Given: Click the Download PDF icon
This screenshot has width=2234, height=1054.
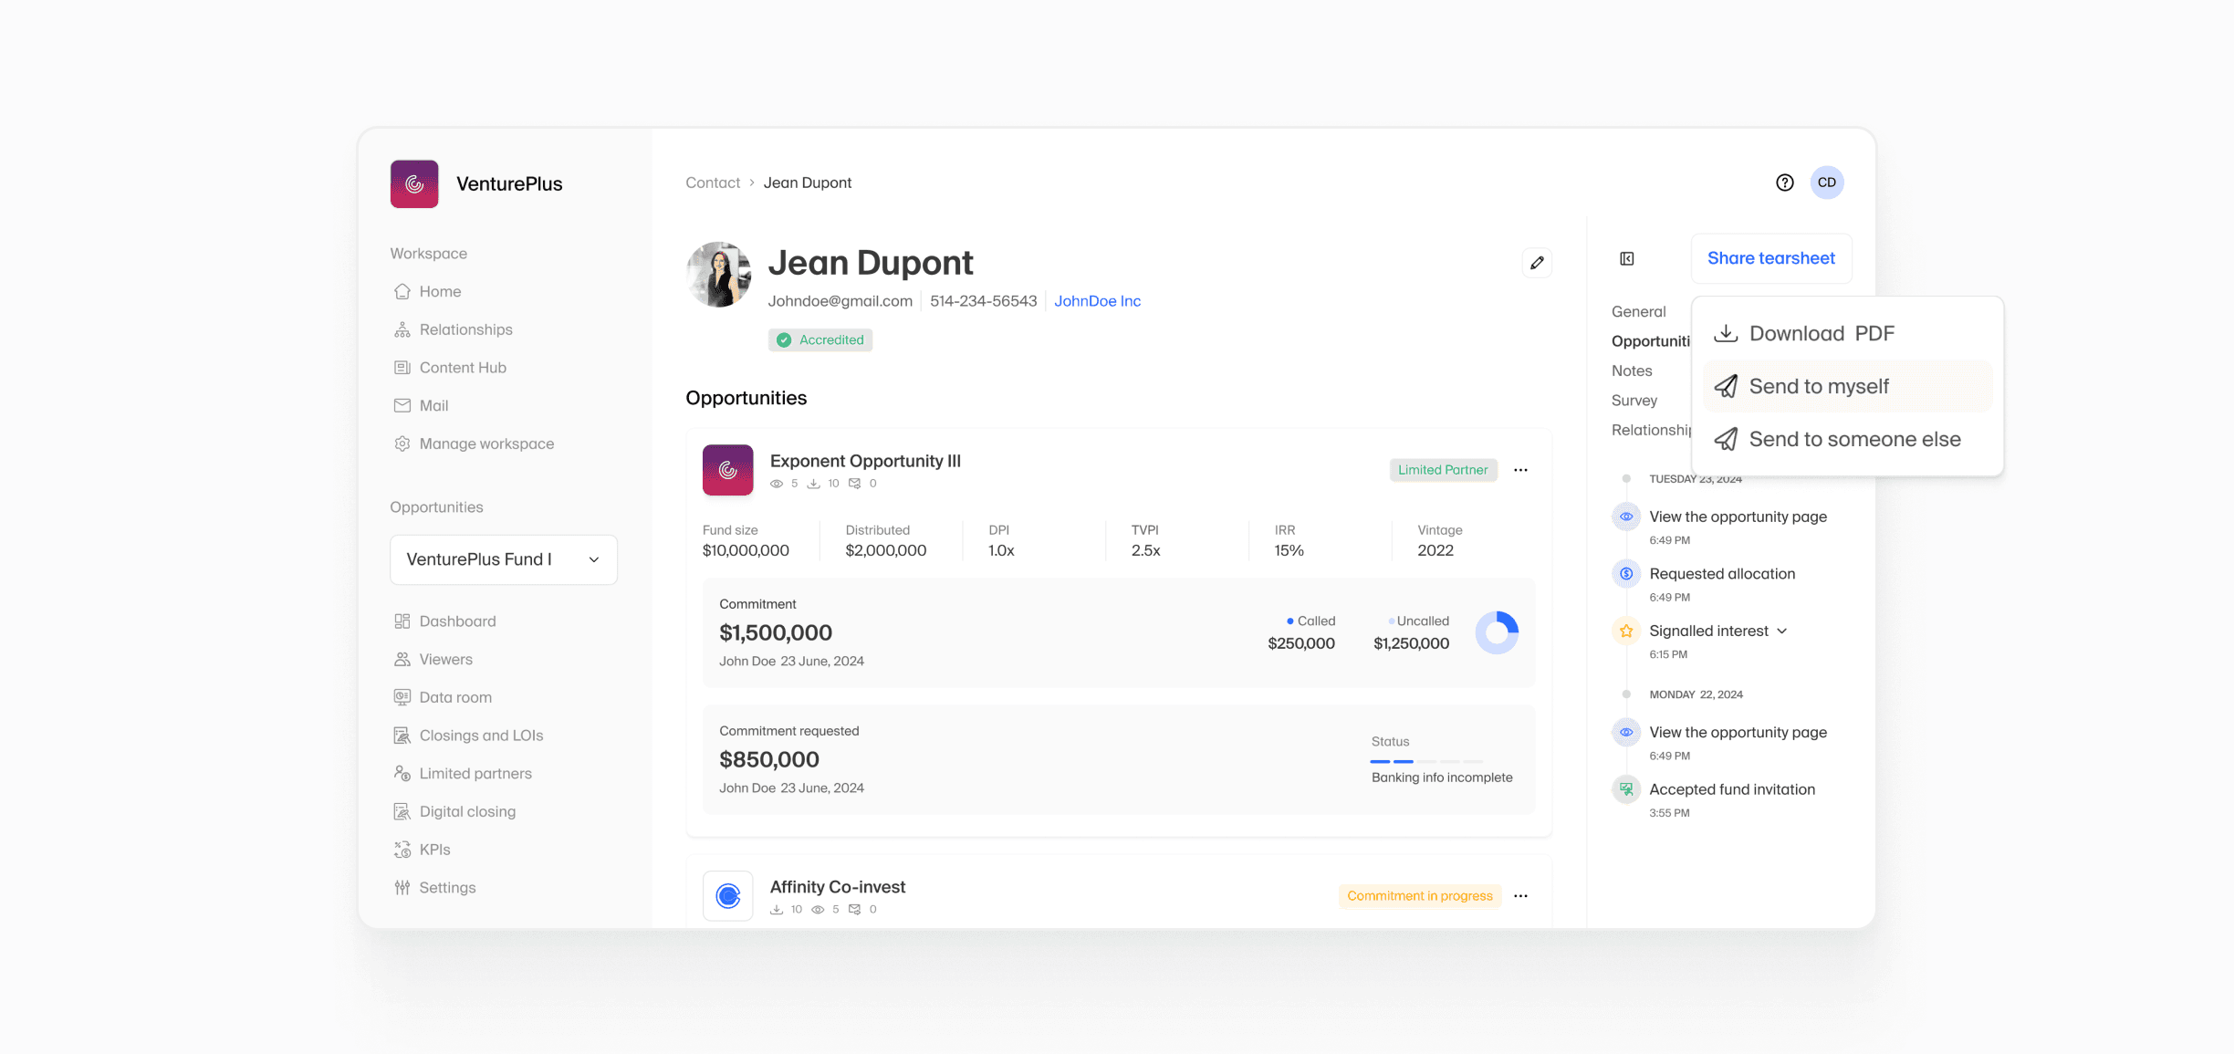Looking at the screenshot, I should 1726,333.
